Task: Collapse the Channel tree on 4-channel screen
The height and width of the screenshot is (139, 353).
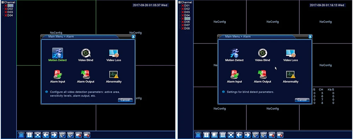Action: tap(3, 2)
